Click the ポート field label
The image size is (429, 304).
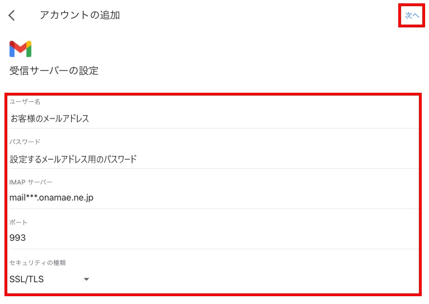coord(18,222)
